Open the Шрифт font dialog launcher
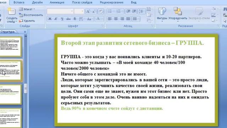This screenshot has width=227, height=128. (103, 26)
